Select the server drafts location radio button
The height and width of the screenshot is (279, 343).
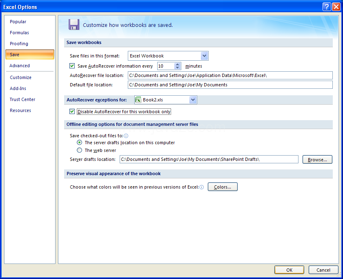click(x=79, y=143)
